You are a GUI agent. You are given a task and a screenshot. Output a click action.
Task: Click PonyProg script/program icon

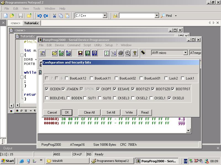point(114,53)
